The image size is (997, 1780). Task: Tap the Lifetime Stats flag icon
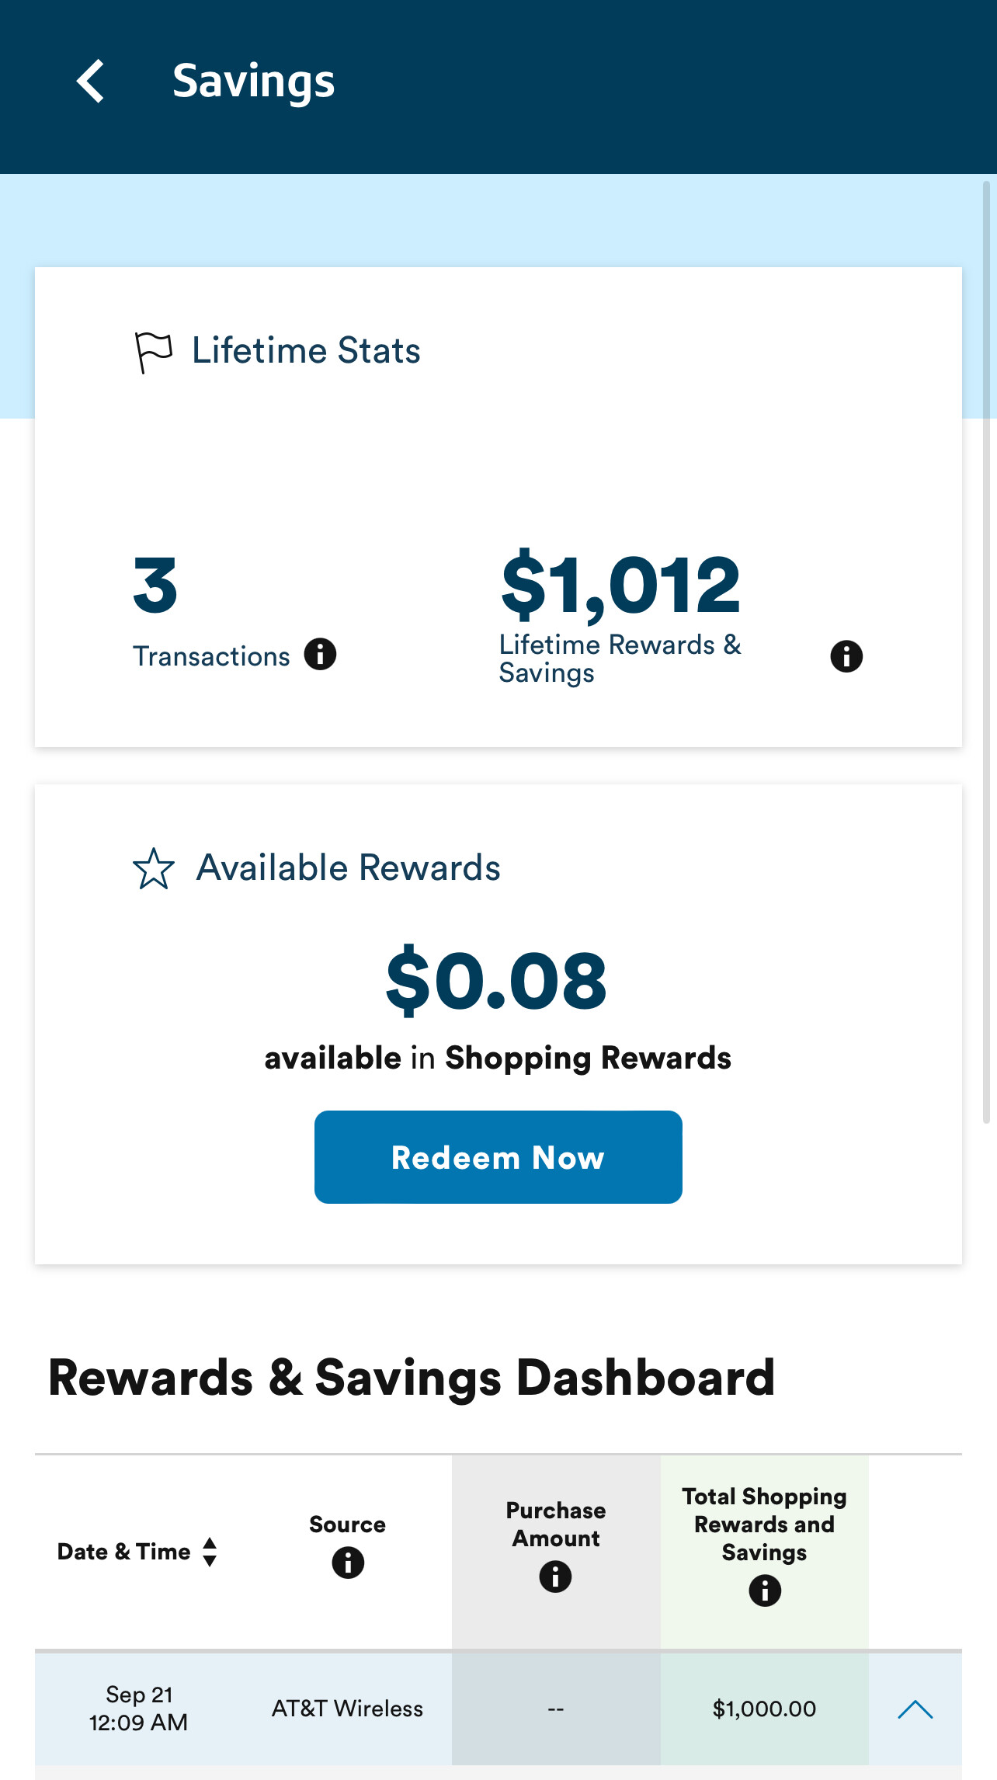[x=153, y=352]
